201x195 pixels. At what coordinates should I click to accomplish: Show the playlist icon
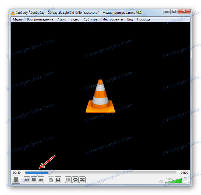68,180
